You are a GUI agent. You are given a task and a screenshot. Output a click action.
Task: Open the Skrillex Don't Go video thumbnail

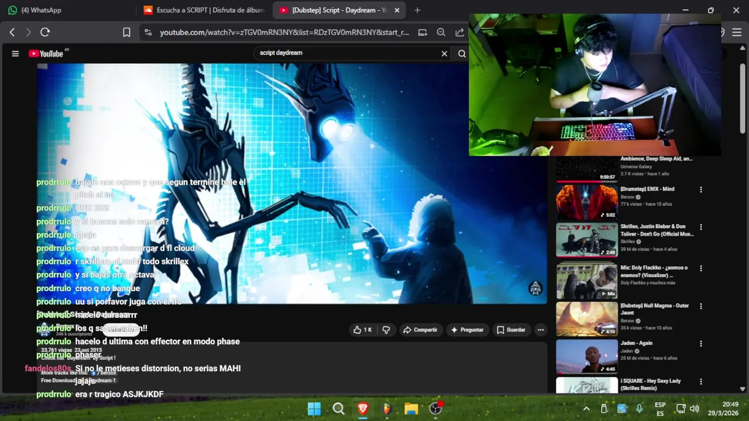586,240
